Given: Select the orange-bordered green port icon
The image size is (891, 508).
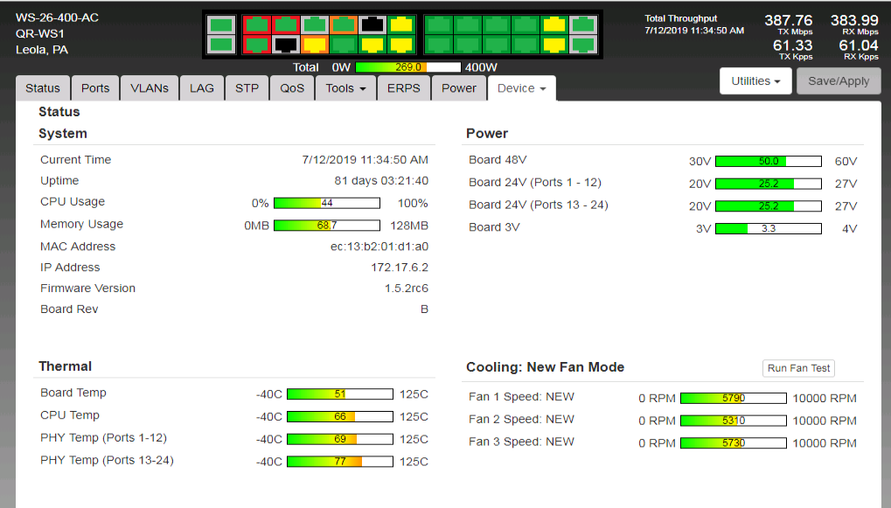Looking at the screenshot, I should (x=344, y=24).
